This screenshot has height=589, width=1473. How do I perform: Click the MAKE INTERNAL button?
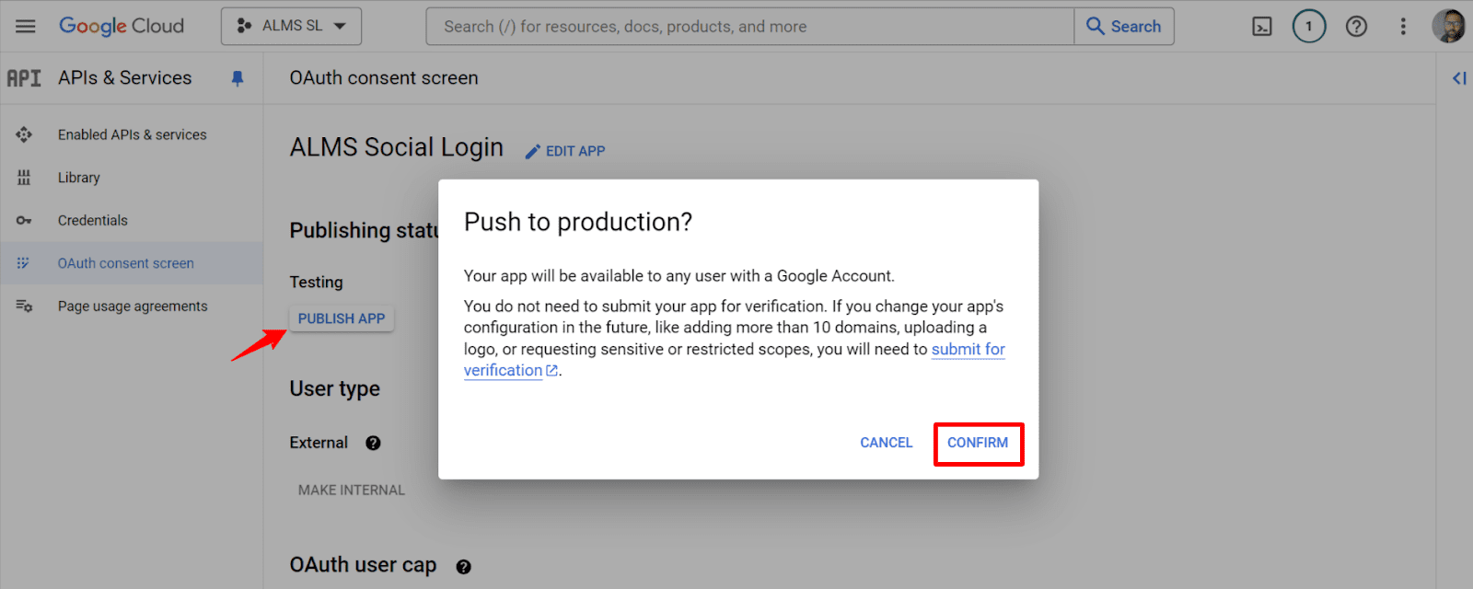(x=352, y=490)
